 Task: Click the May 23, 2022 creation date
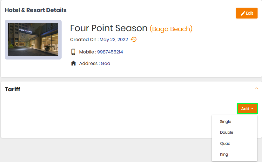point(114,39)
